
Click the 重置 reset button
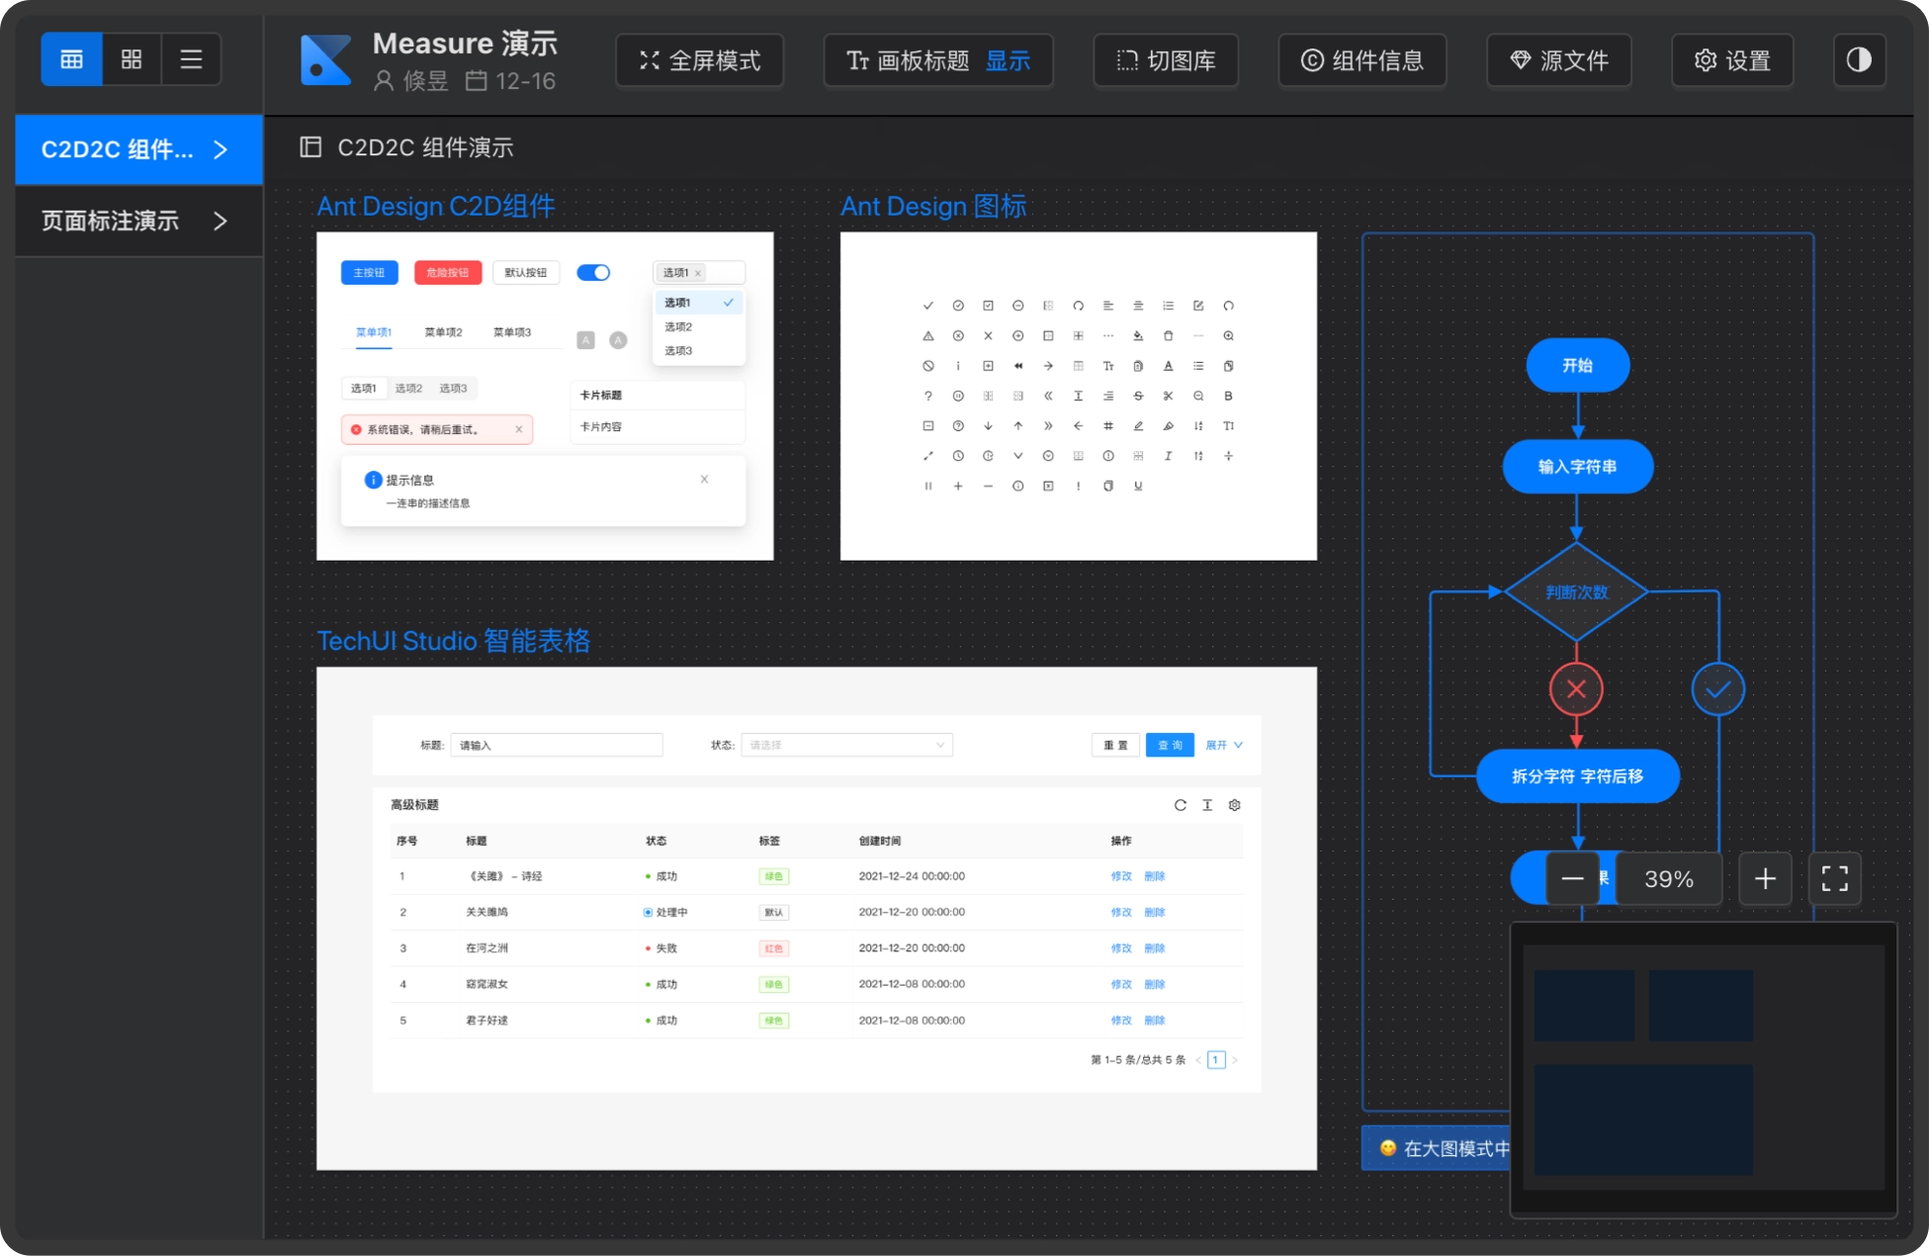pos(1115,745)
